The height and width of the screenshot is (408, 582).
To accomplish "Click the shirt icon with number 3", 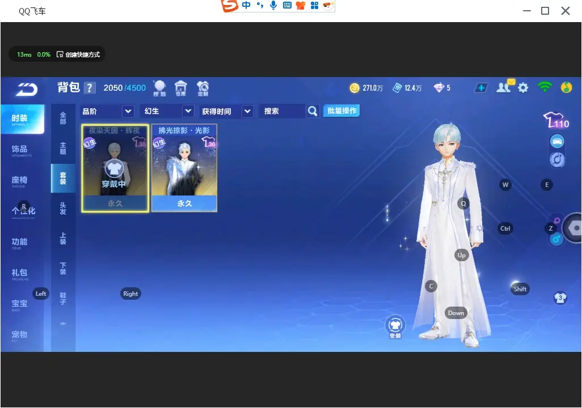I will pos(560,298).
